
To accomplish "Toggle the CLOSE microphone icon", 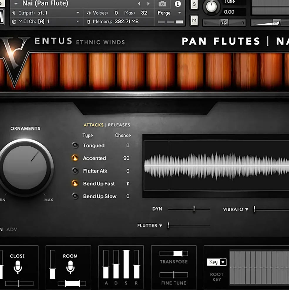I will point(18,267).
